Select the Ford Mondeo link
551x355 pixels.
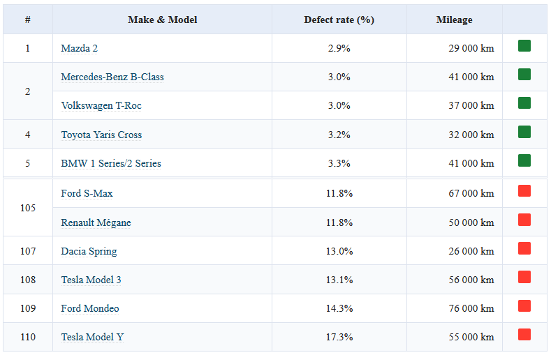tap(90, 308)
